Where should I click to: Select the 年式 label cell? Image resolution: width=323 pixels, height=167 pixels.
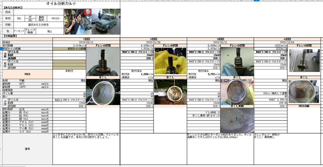[x=8, y=18]
